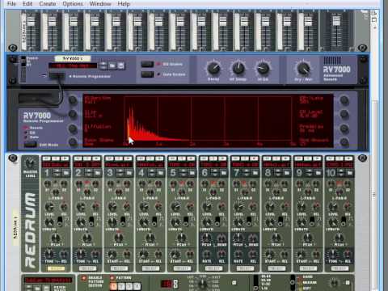The width and height of the screenshot is (388, 291).
Task: Select Redrum channel 7
Action: pyautogui.click(x=245, y=268)
